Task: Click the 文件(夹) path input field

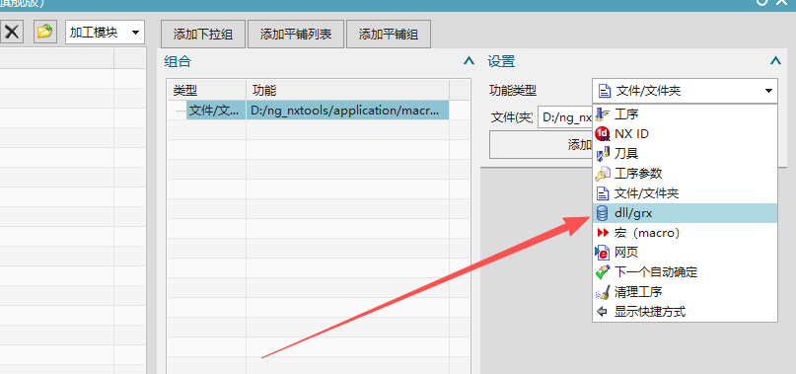Action: tap(565, 117)
